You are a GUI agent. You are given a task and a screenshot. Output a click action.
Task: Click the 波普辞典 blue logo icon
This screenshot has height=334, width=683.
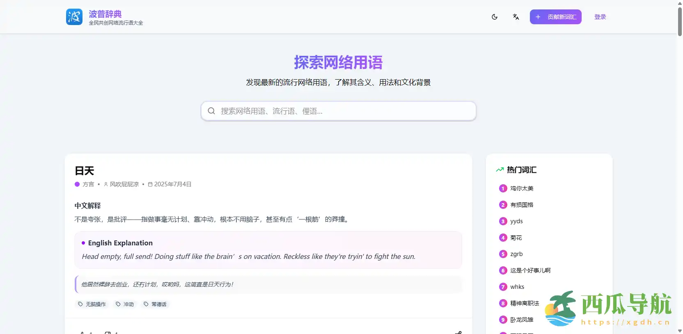pos(74,17)
